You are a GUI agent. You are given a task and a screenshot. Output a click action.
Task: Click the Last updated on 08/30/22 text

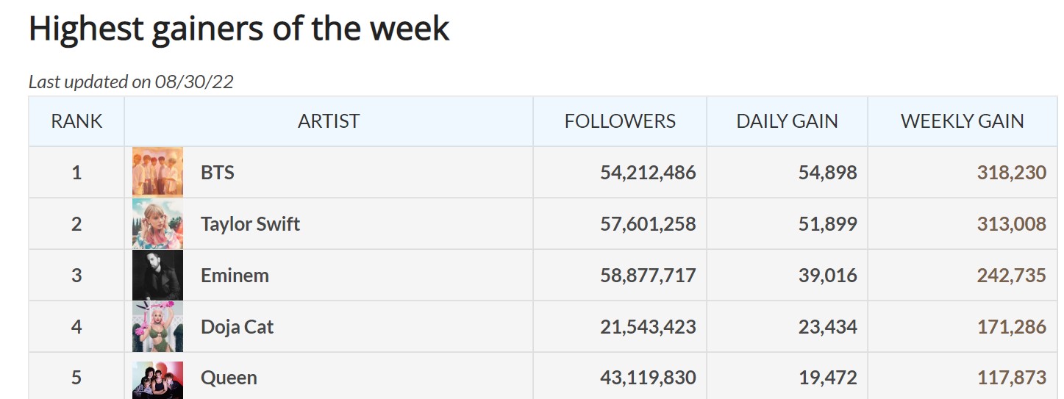(x=131, y=82)
